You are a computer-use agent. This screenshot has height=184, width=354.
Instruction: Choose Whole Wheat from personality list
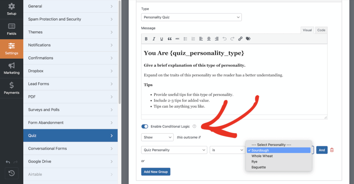click(262, 156)
